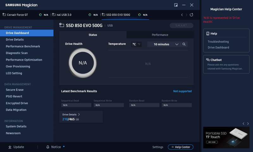Image resolution: width=253 pixels, height=152 pixels.
Task: Click the Help book icon
Action: click(208, 33)
